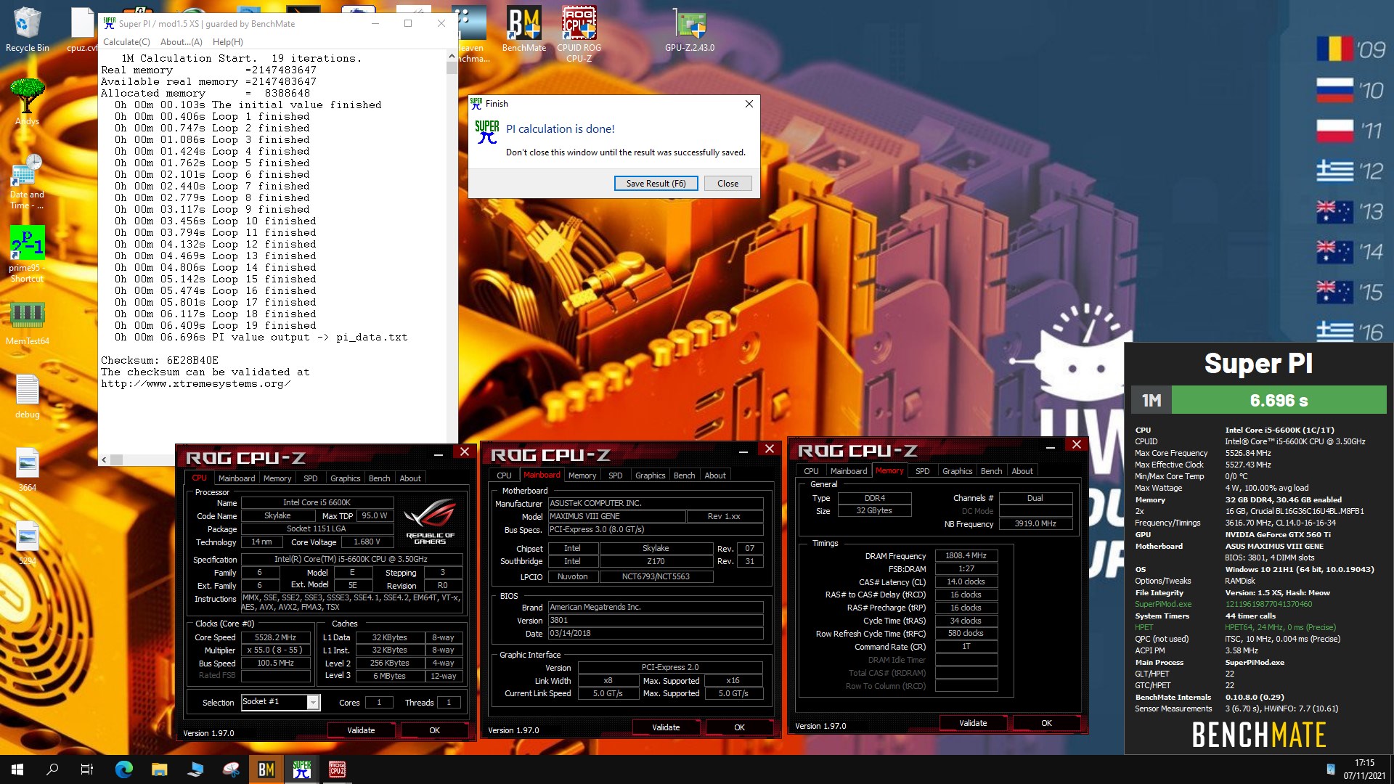Switch to CPU tab in Mainboard CPU-Z window
This screenshot has width=1394, height=784.
coord(504,475)
